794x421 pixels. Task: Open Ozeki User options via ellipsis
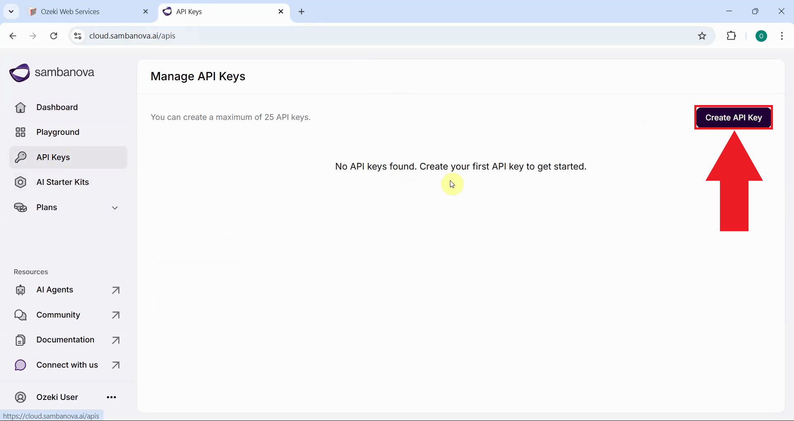point(111,397)
